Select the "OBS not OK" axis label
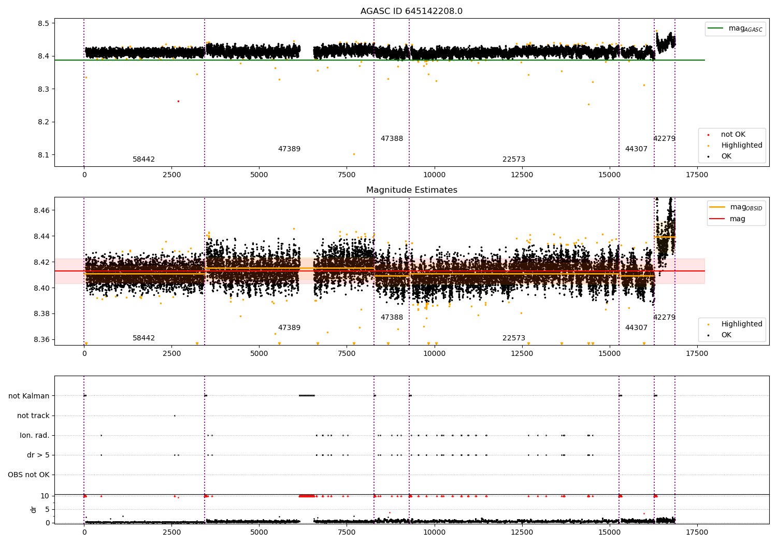This screenshot has height=544, width=777. (29, 475)
